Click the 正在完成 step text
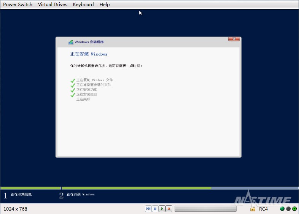The width and height of the screenshot is (299, 214). [x=83, y=99]
